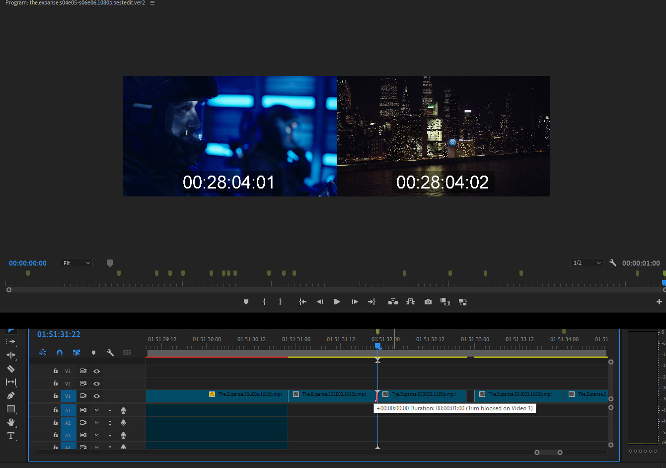Select the Razor tool
Viewport: 666px width, 468px height.
pyautogui.click(x=10, y=369)
